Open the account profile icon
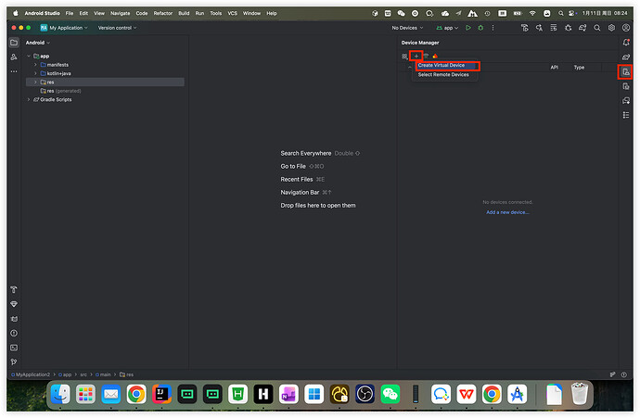The image size is (640, 418). 626,28
